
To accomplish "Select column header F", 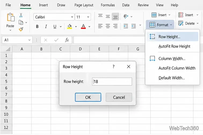I will (119, 49).
